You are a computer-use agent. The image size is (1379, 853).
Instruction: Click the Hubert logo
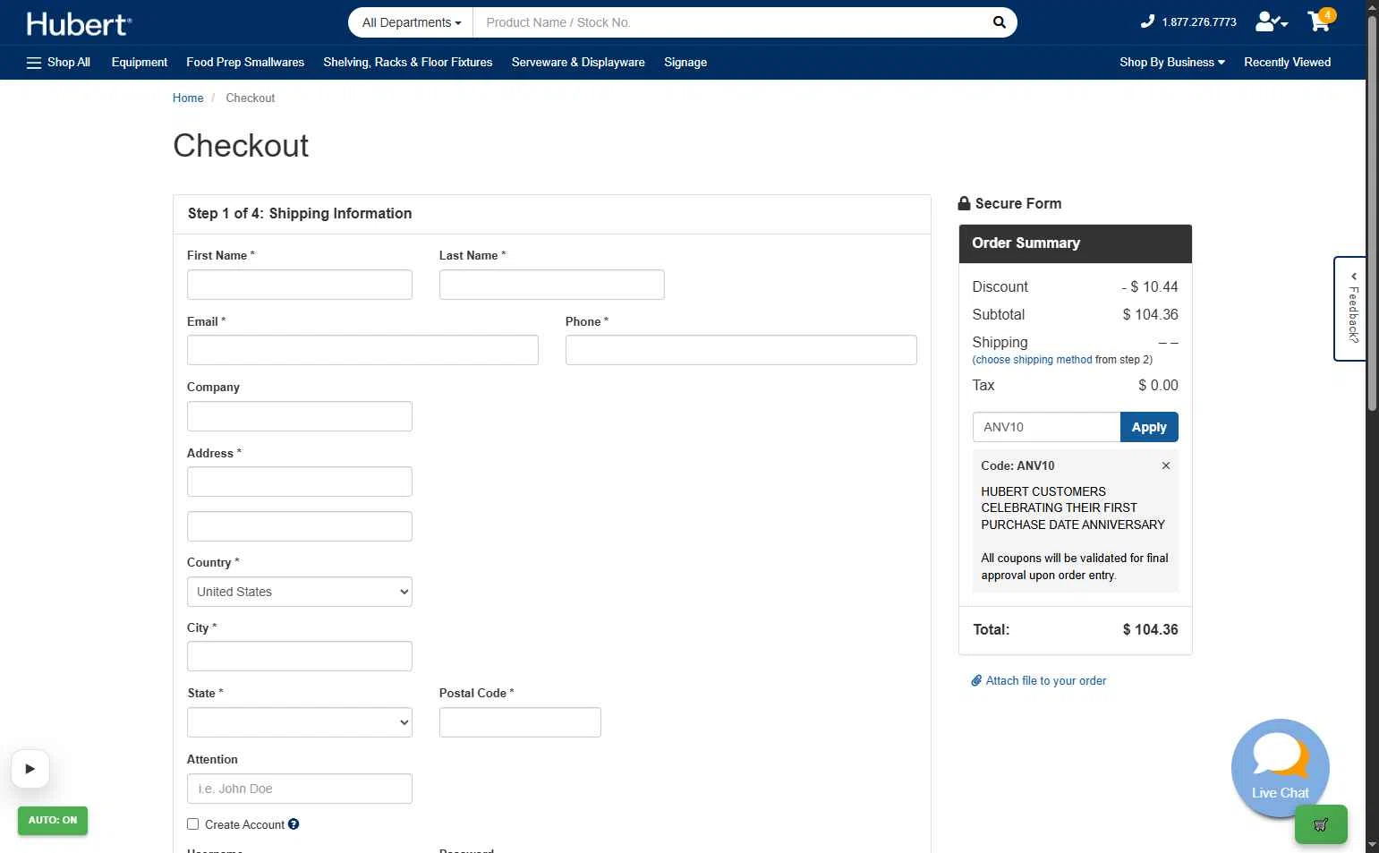coord(79,24)
